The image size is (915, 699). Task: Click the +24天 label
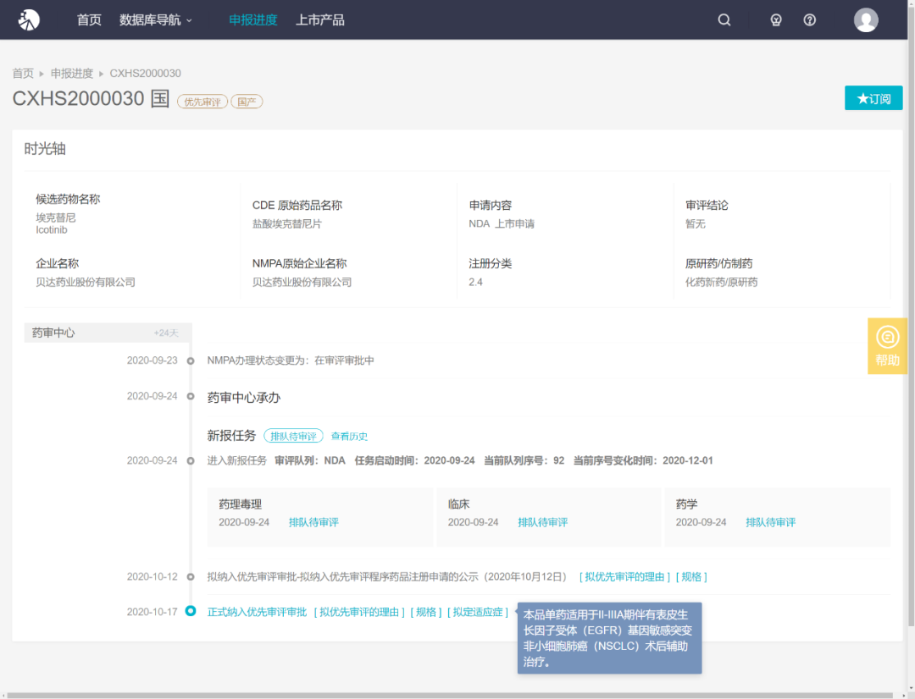tap(166, 333)
